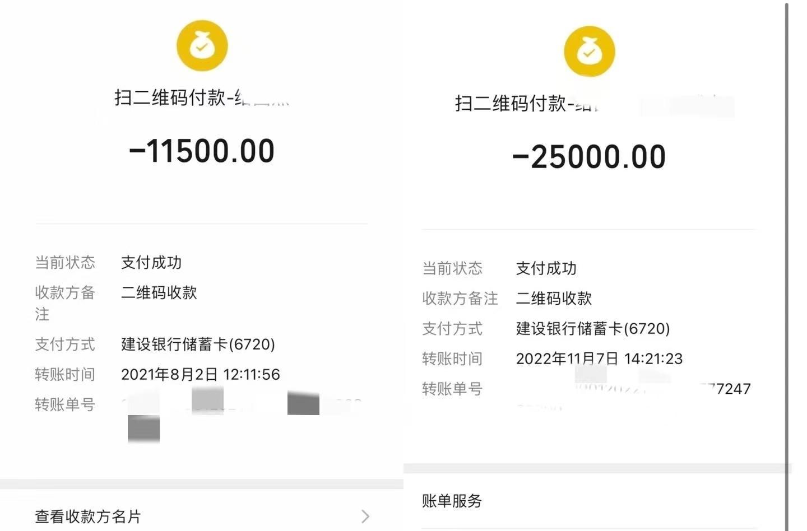This screenshot has width=807, height=531.
Task: Click 支付成功 status in the 11500 receipt
Action: [x=151, y=262]
